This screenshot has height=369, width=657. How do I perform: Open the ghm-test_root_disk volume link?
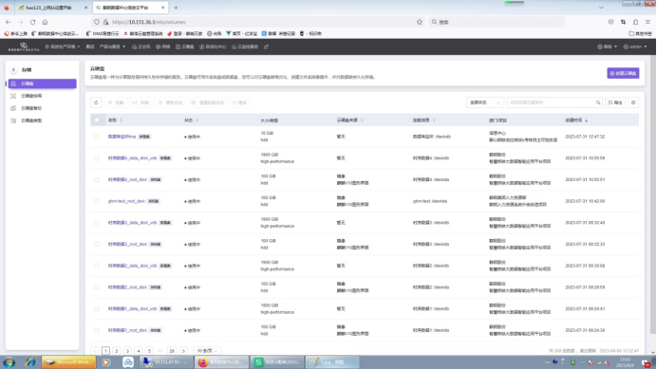coord(126,201)
